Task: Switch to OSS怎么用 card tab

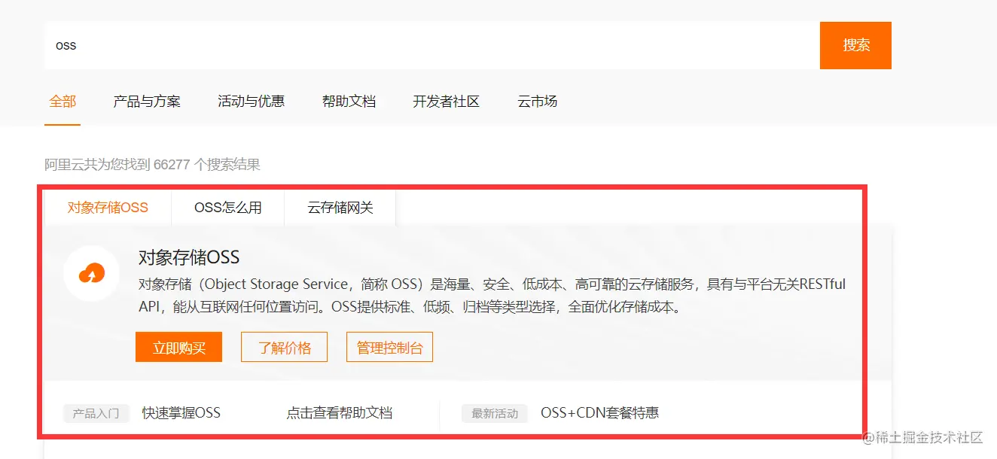Action: (228, 208)
